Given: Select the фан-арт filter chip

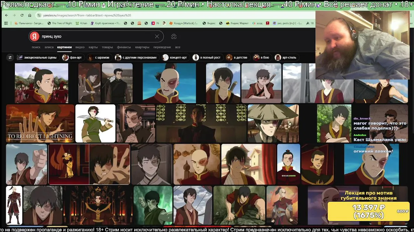Looking at the screenshot, I should pyautogui.click(x=72, y=57).
